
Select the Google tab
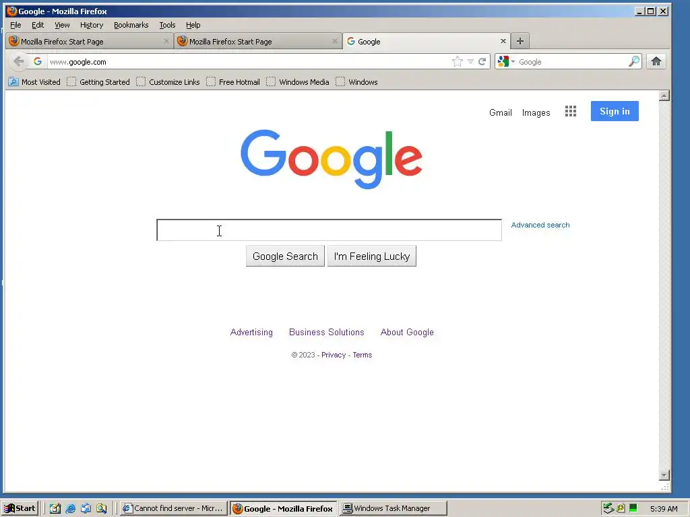click(x=427, y=41)
